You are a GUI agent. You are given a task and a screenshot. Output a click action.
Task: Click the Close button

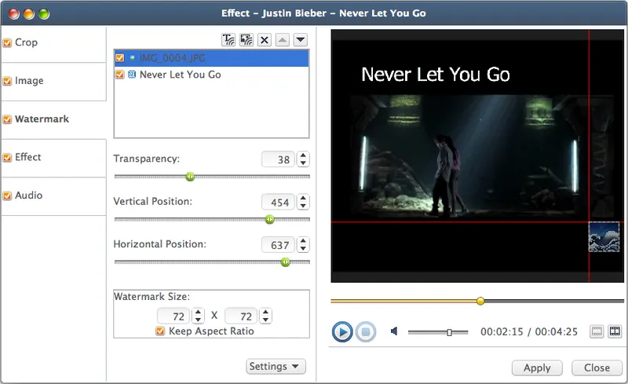[597, 368]
